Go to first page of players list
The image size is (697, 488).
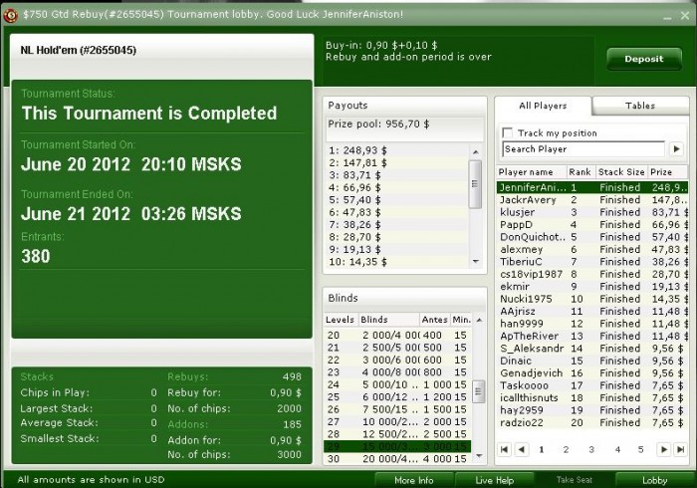(x=505, y=449)
